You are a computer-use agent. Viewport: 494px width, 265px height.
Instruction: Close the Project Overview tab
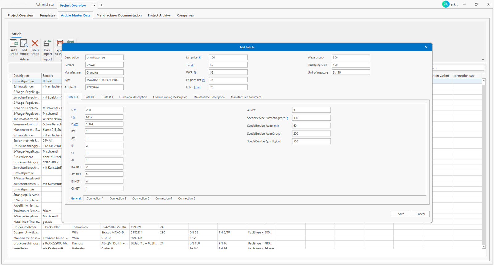point(94,6)
